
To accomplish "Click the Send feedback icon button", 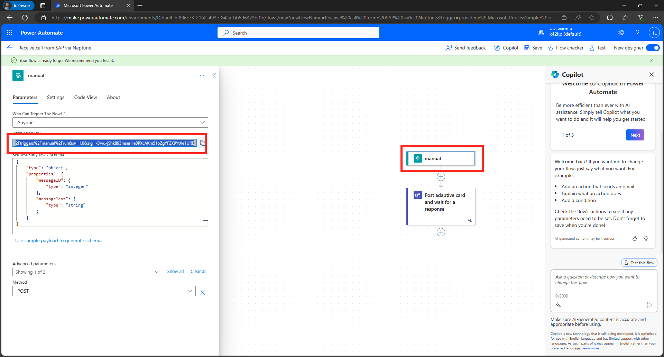I will pos(466,48).
